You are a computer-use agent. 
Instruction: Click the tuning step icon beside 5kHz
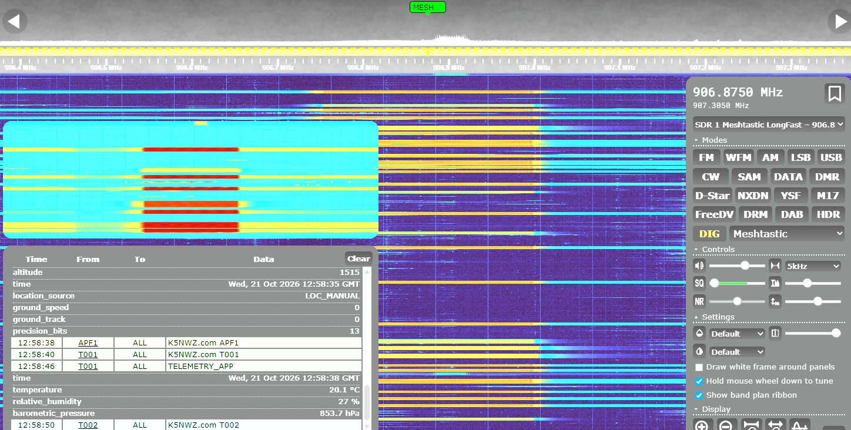click(x=775, y=266)
